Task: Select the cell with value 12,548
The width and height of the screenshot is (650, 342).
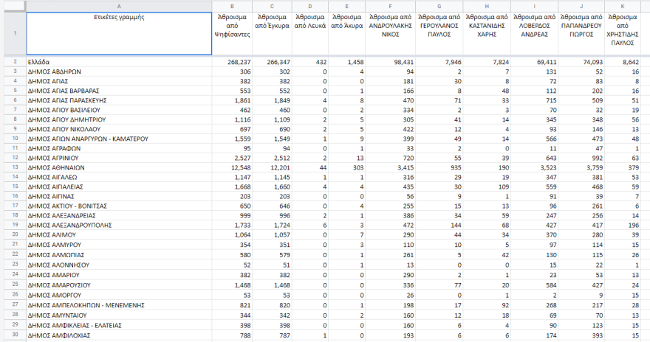Action: (x=233, y=167)
